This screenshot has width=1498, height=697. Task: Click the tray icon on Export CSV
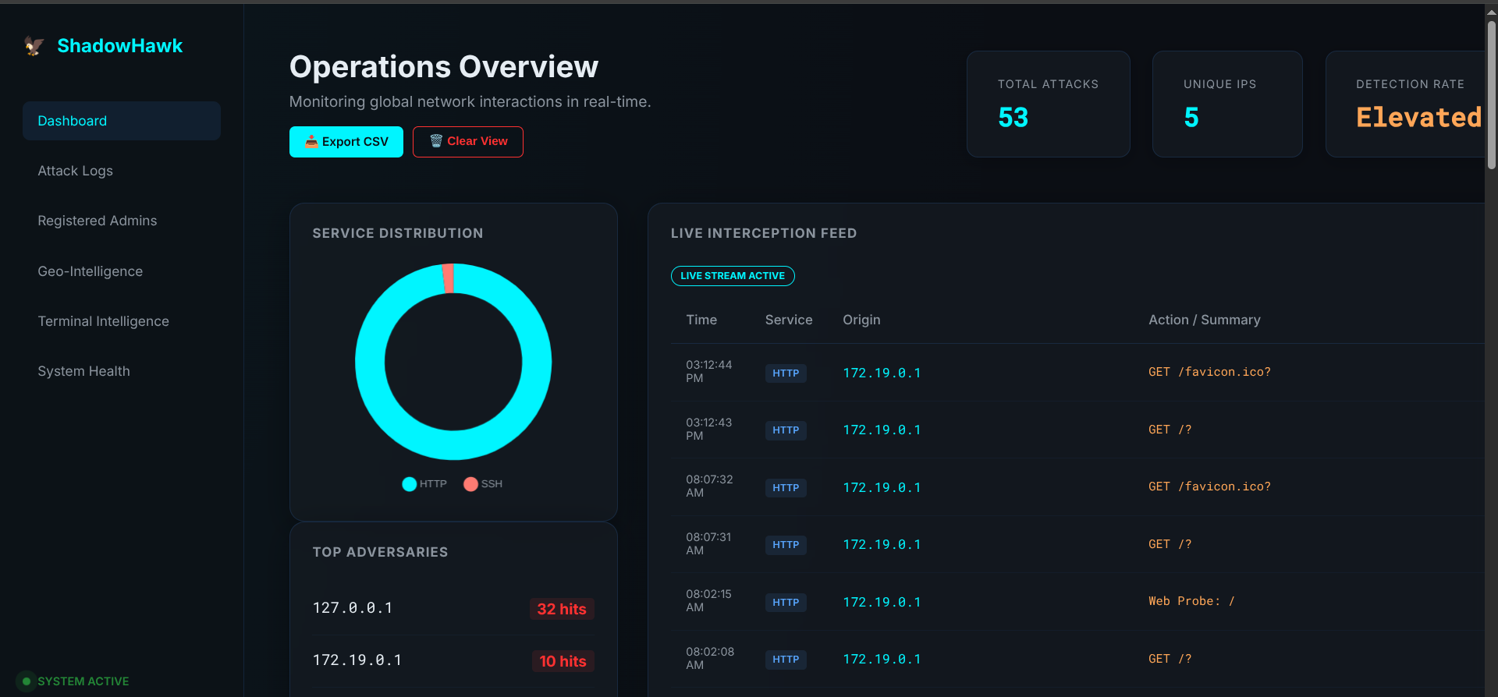click(311, 141)
